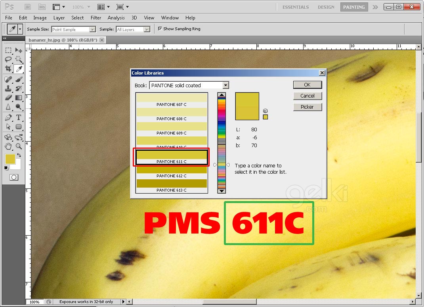Screen dimensions: 424x307
Task: Select the Gradient tool
Action: tap(19, 98)
